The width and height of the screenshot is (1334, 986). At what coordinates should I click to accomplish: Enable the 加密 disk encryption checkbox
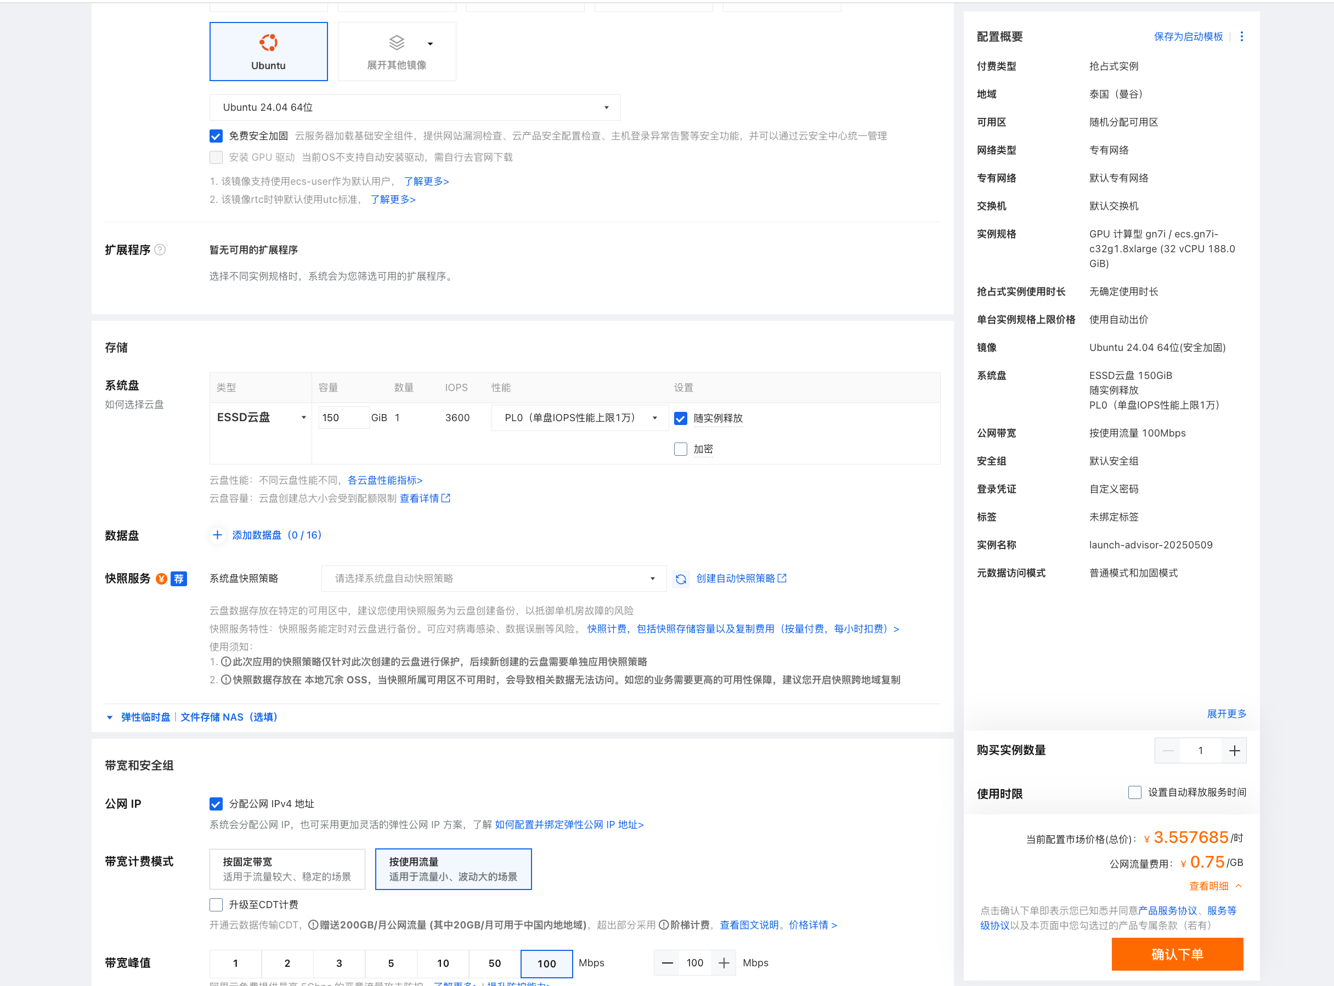pos(680,449)
